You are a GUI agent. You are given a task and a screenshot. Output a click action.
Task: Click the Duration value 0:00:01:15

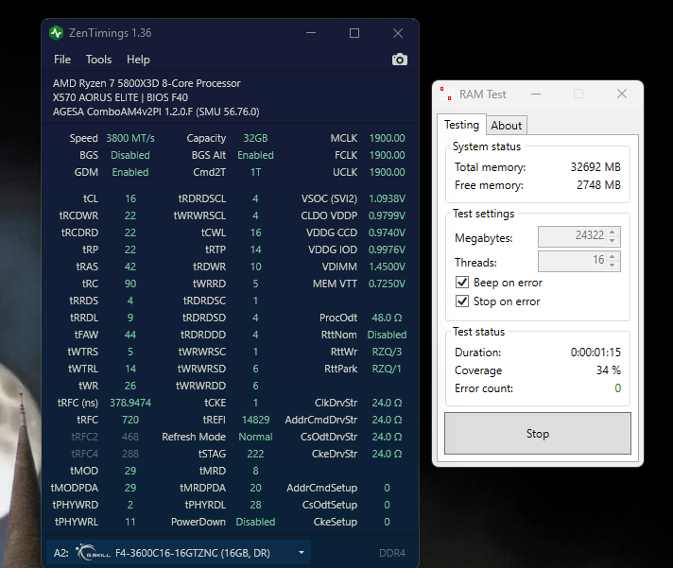click(595, 353)
